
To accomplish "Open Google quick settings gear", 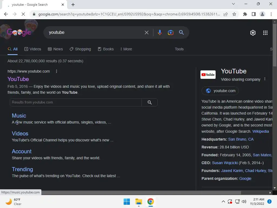I will (x=253, y=33).
